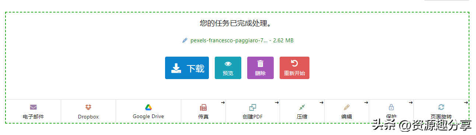
Task: Click the 传真 label text
Action: click(203, 117)
